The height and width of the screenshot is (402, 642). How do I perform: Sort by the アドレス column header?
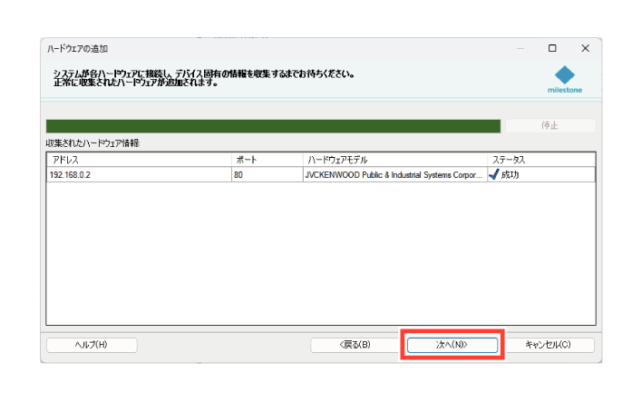tap(138, 159)
